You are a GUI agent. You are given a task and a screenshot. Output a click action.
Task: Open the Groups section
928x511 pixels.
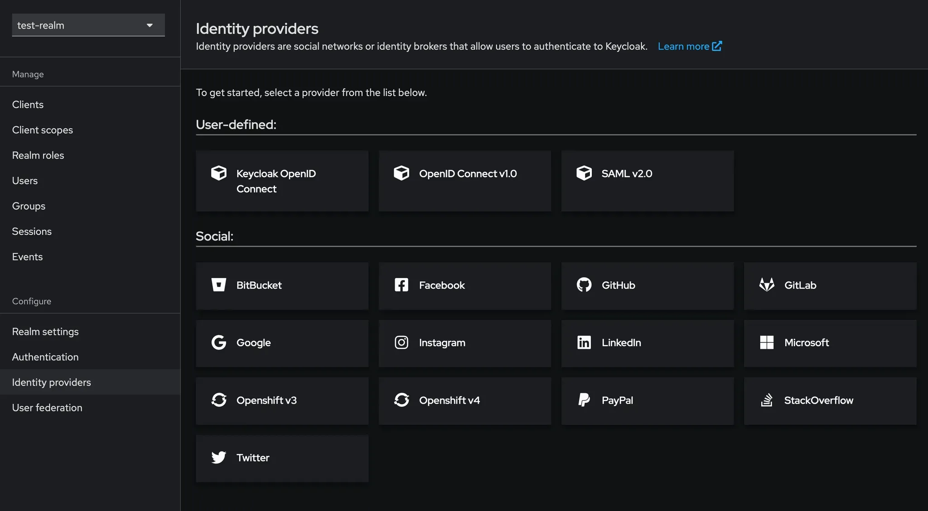(x=90, y=206)
